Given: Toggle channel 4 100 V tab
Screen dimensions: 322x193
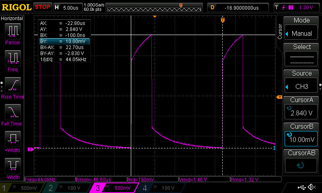Looking at the screenshot, I should [162, 188].
